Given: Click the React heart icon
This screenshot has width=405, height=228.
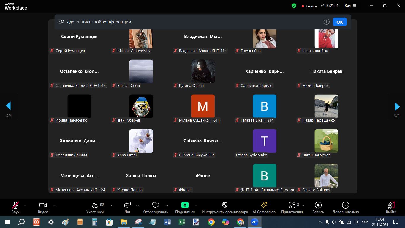Looking at the screenshot, I should [x=155, y=205].
